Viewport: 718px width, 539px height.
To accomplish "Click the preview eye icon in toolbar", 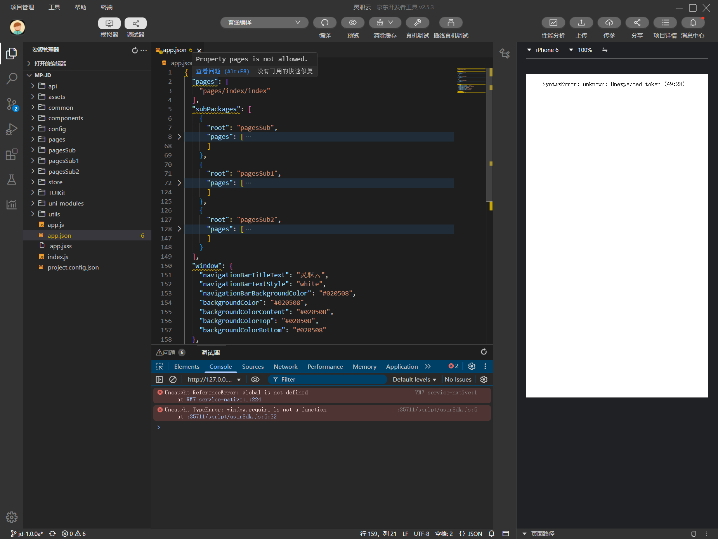I will tap(352, 23).
